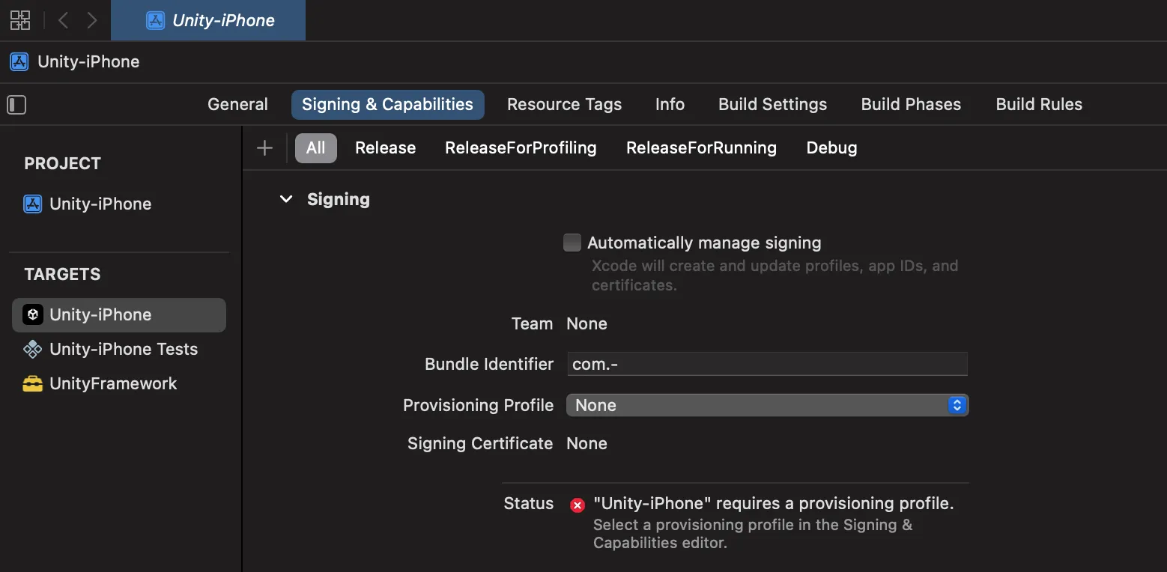Open the Resource Tags tab

point(564,104)
